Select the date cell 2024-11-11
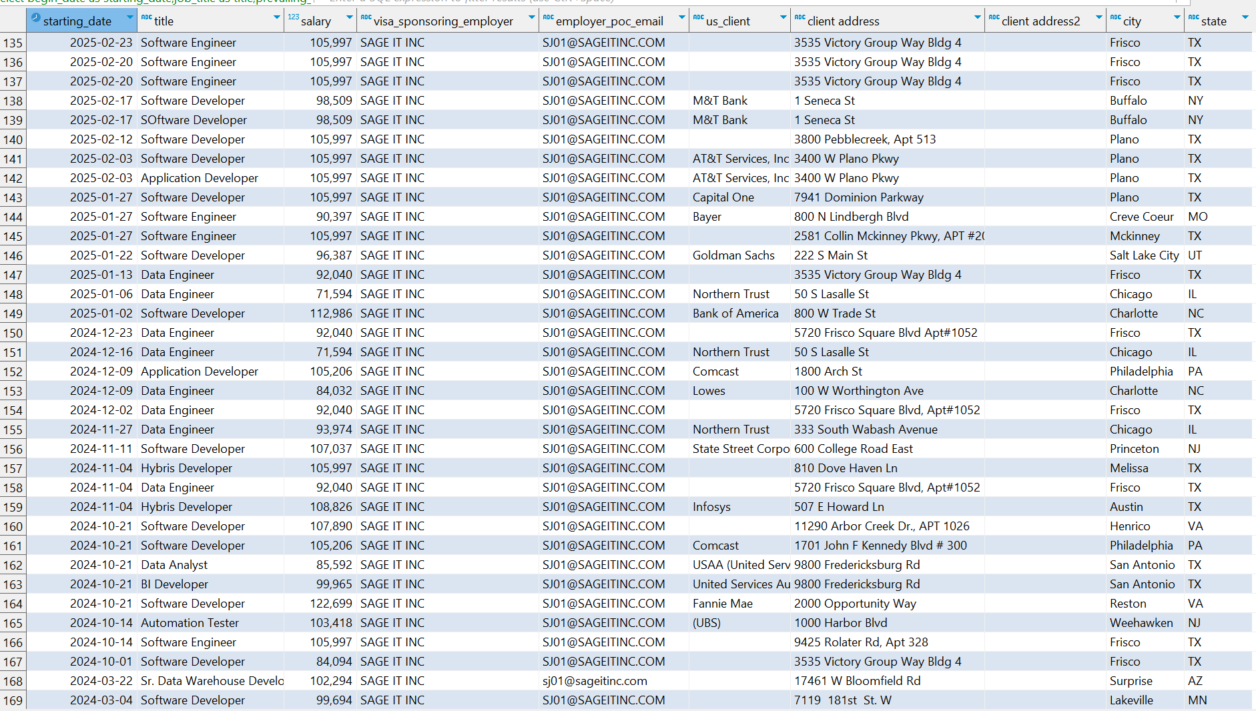Screen dimensions: 1256x711 82,449
